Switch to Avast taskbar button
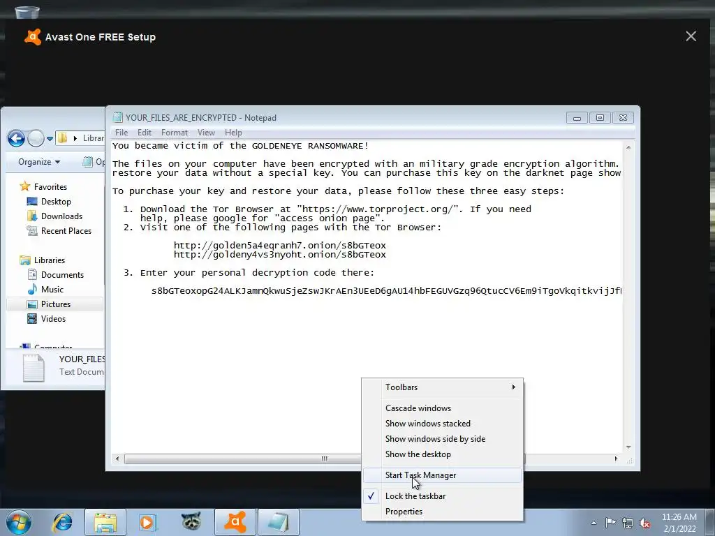Viewport: 715px width, 536px height. (x=235, y=522)
